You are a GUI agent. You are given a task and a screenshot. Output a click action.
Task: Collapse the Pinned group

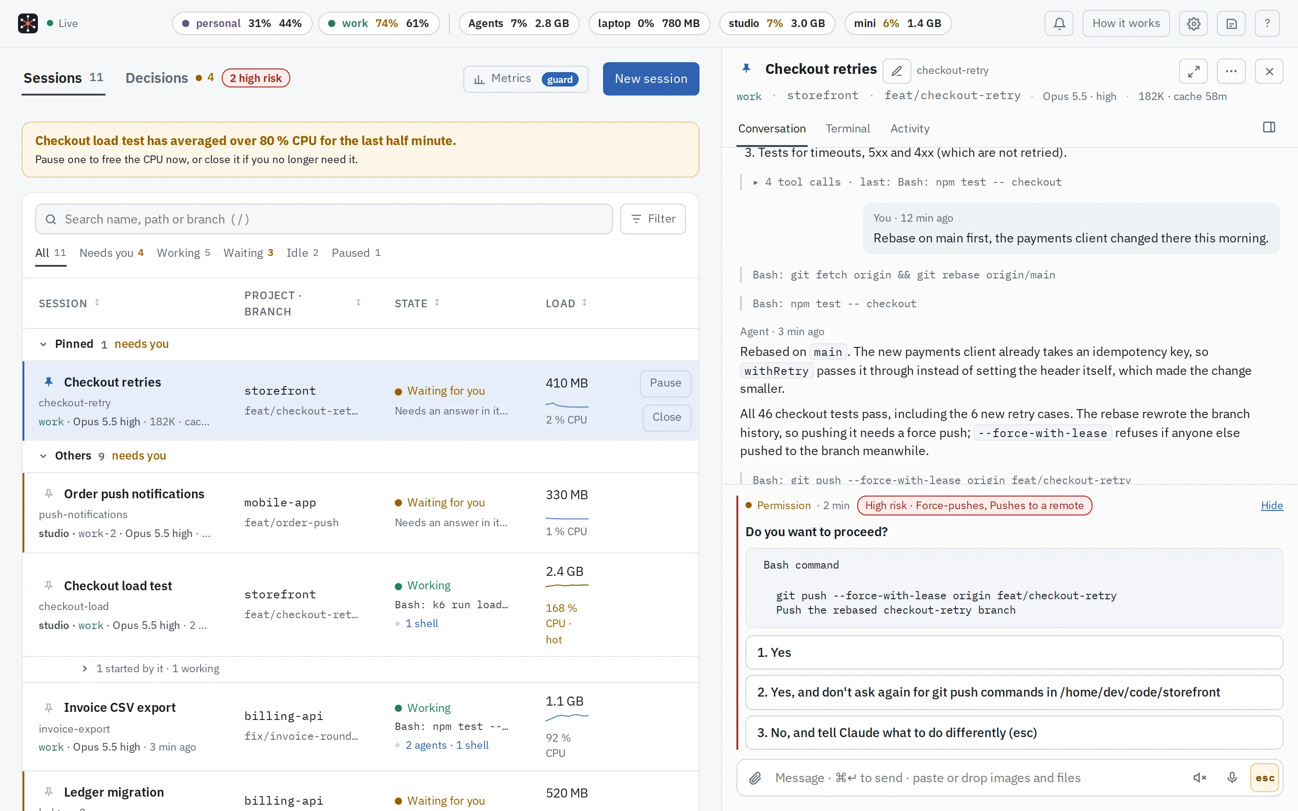pyautogui.click(x=43, y=344)
